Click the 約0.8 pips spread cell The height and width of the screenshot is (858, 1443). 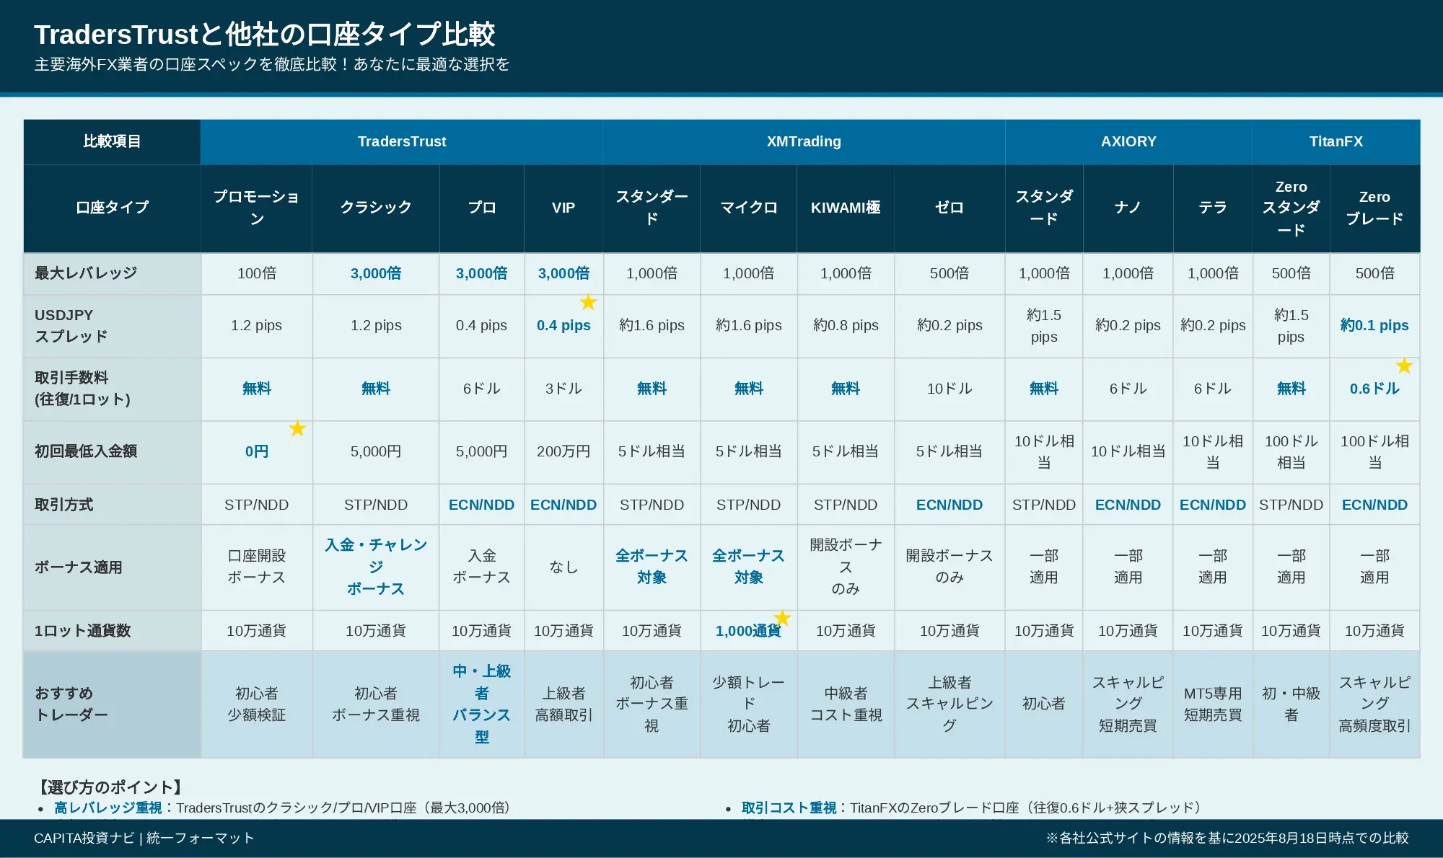pos(846,326)
